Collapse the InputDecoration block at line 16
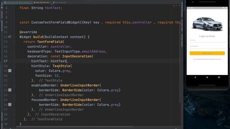Image resolution: width=230 pixels, height=129 pixels. [x=15, y=56]
